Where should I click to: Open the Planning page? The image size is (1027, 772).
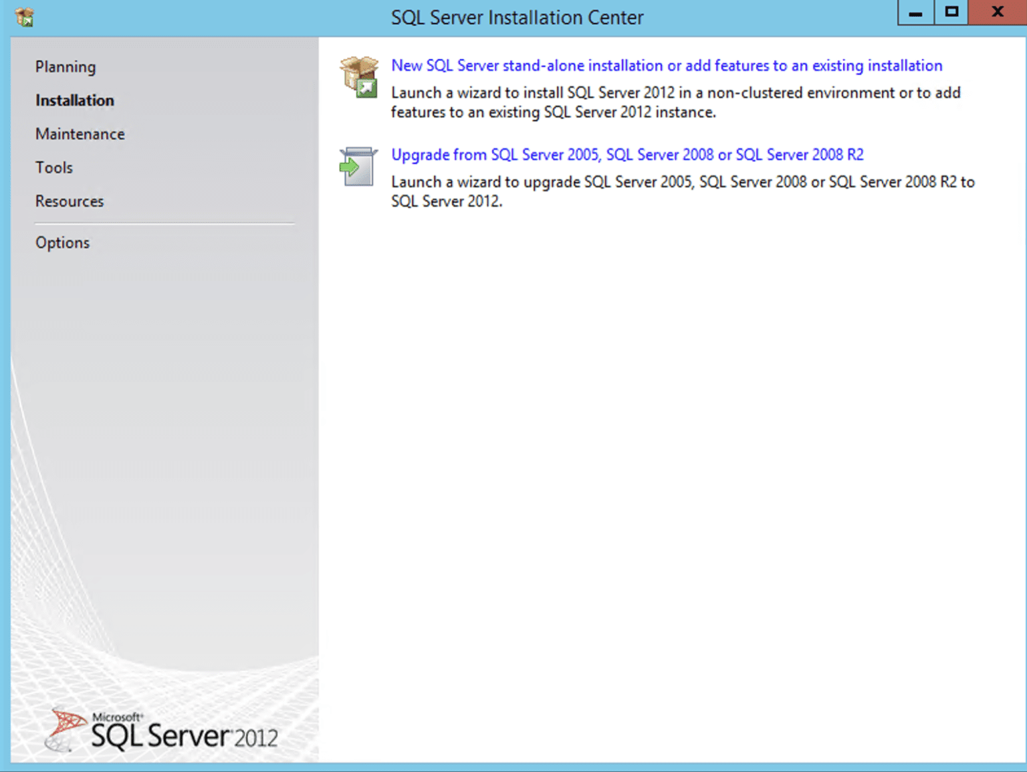point(66,67)
